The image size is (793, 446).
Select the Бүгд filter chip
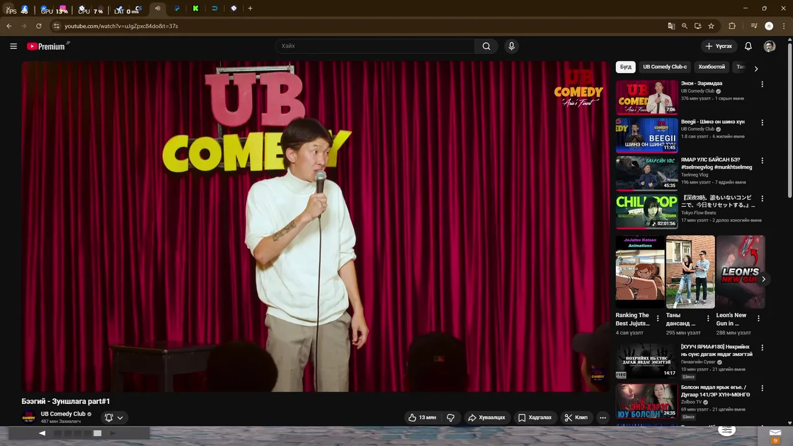pyautogui.click(x=626, y=67)
